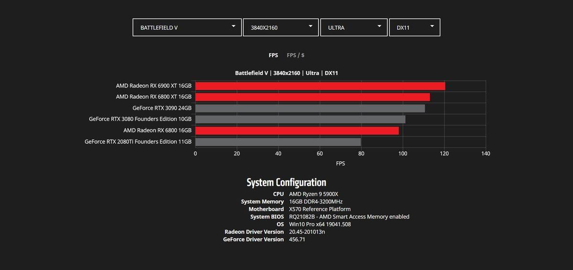Click the 'AMD Radeon RX 6900 XT 16GB' label
Image resolution: width=573 pixels, height=270 pixels.
pos(154,86)
